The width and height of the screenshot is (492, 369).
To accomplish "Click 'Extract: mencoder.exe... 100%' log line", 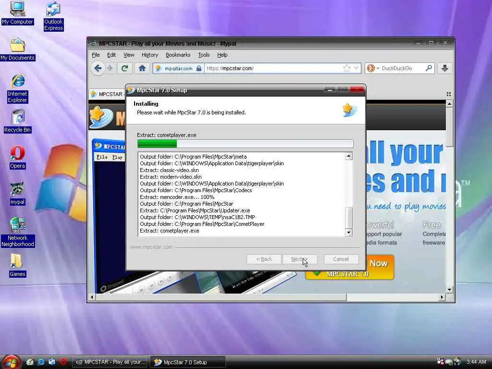I will click(x=177, y=197).
